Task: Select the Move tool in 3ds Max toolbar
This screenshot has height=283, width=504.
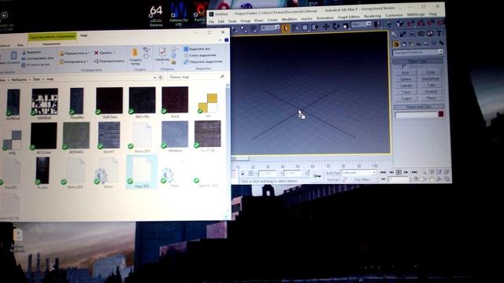Action: (x=325, y=27)
